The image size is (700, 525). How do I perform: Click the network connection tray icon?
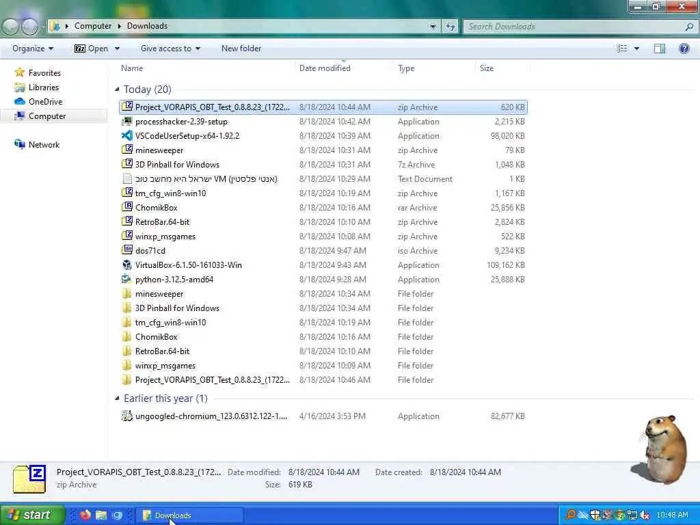coord(632,515)
